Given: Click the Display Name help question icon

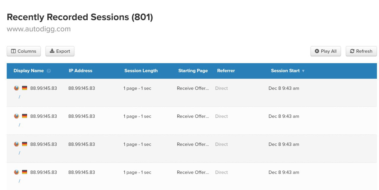Looking at the screenshot, I should (49, 71).
